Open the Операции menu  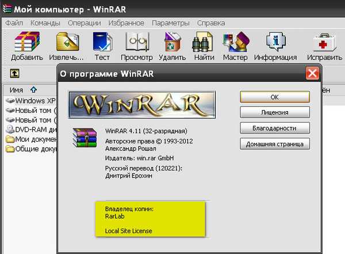coord(85,23)
